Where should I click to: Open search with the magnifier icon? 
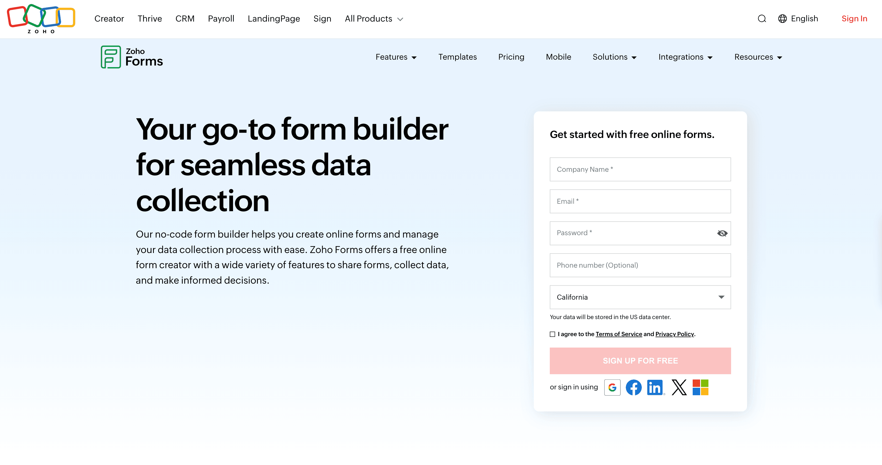click(761, 18)
